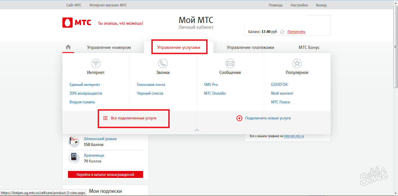Image resolution: width=398 pixels, height=196 pixels.
Task: Open the Управление услугами tab
Action: (179, 47)
